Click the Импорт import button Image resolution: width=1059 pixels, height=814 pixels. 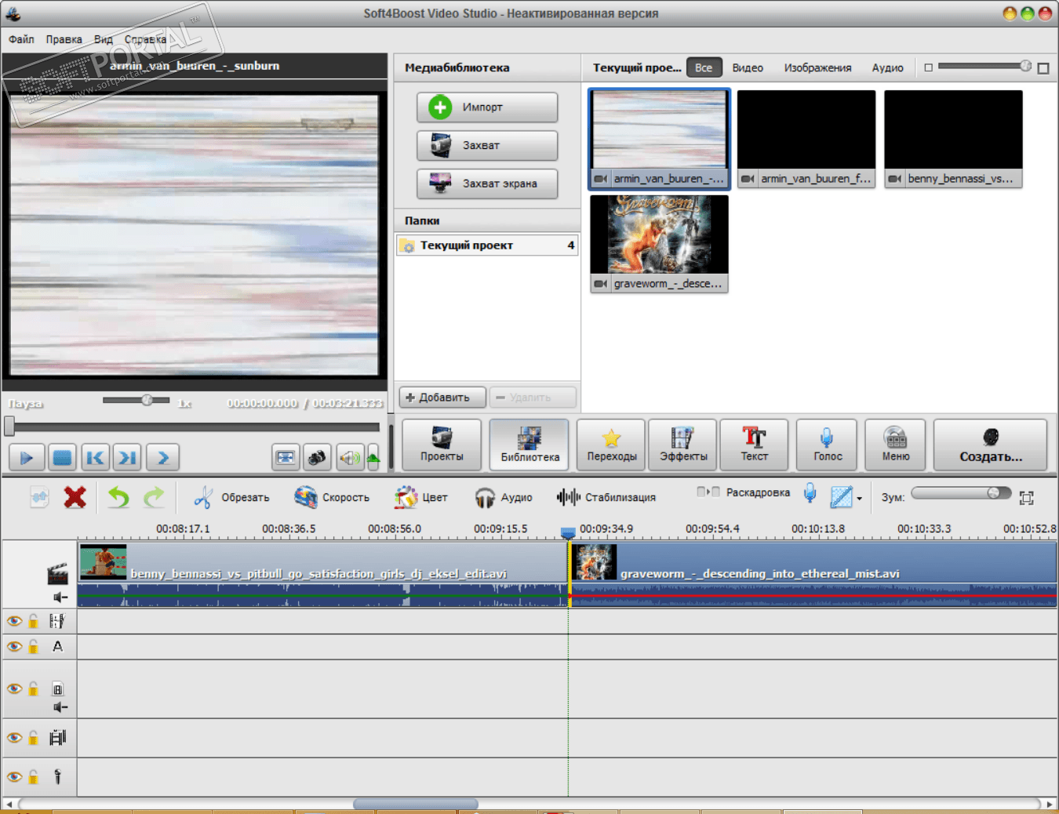coord(487,107)
